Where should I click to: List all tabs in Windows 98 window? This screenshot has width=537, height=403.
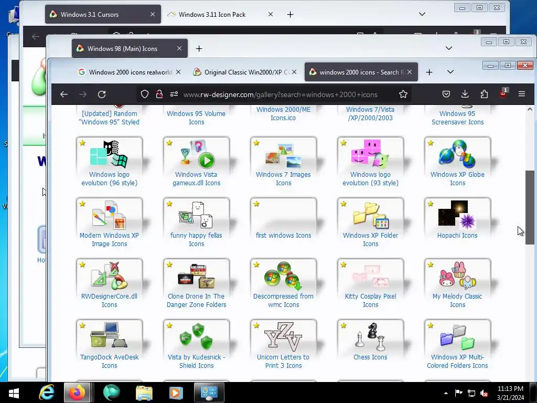(x=449, y=48)
